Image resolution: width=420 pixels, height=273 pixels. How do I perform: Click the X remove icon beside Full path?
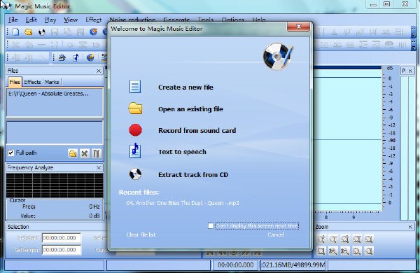(x=85, y=153)
